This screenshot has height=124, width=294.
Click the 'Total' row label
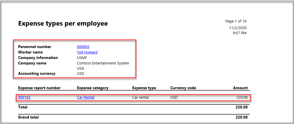click(23, 107)
